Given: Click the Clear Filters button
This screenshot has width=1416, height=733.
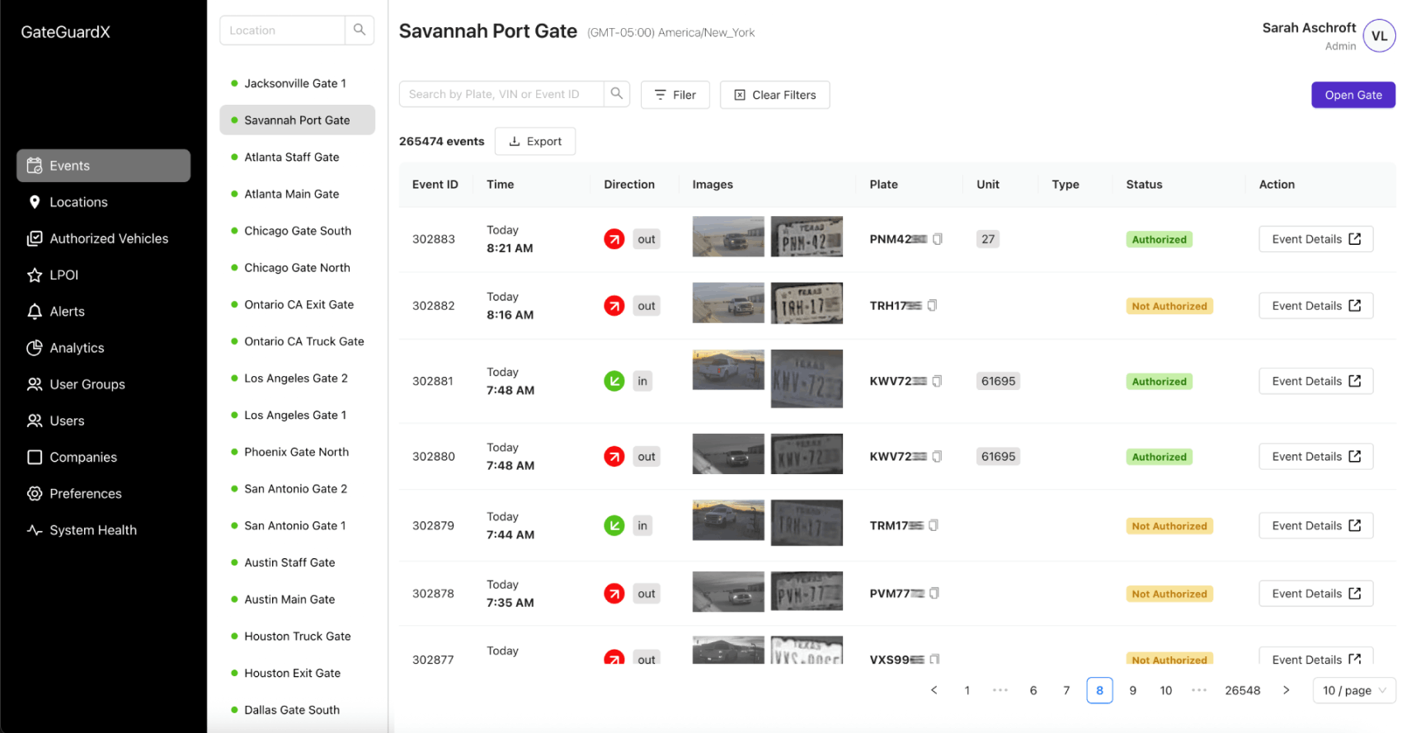Looking at the screenshot, I should coord(775,95).
